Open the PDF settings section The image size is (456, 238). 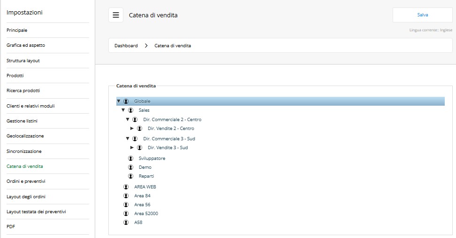click(11, 227)
